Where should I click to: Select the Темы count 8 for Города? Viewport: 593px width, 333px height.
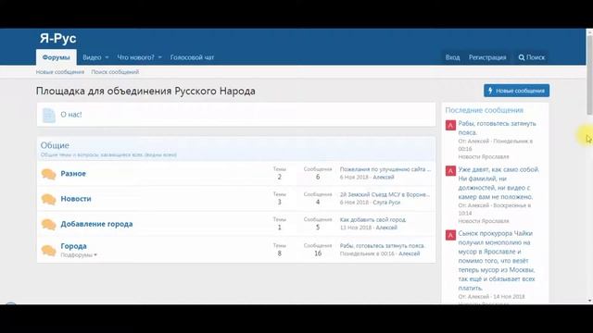pos(280,253)
